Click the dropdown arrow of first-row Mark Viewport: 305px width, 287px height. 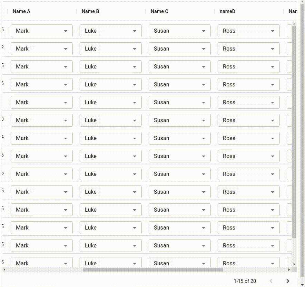click(x=66, y=31)
